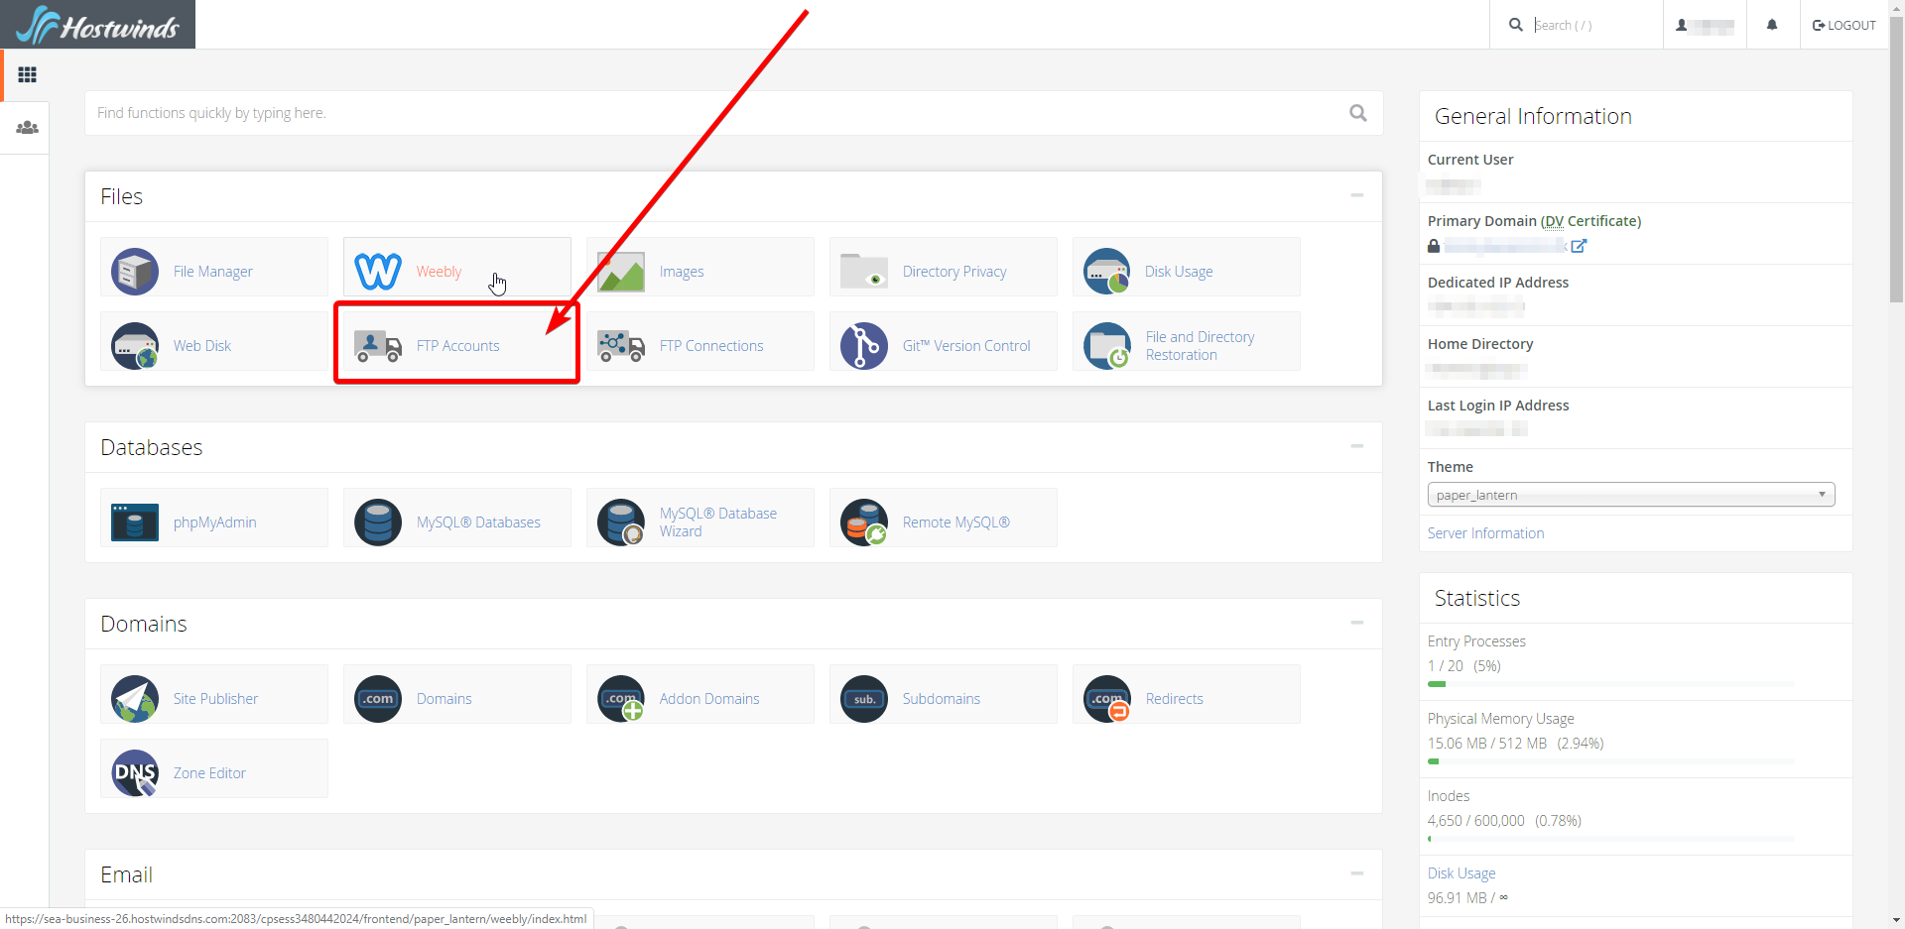Open the FTP Connections icon

tap(621, 346)
